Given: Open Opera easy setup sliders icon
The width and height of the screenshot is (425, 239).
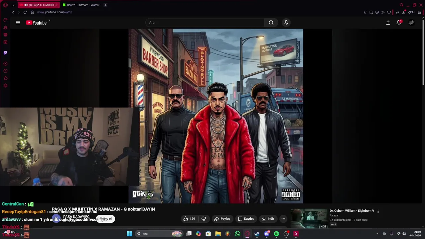Looking at the screenshot, I should (x=420, y=12).
